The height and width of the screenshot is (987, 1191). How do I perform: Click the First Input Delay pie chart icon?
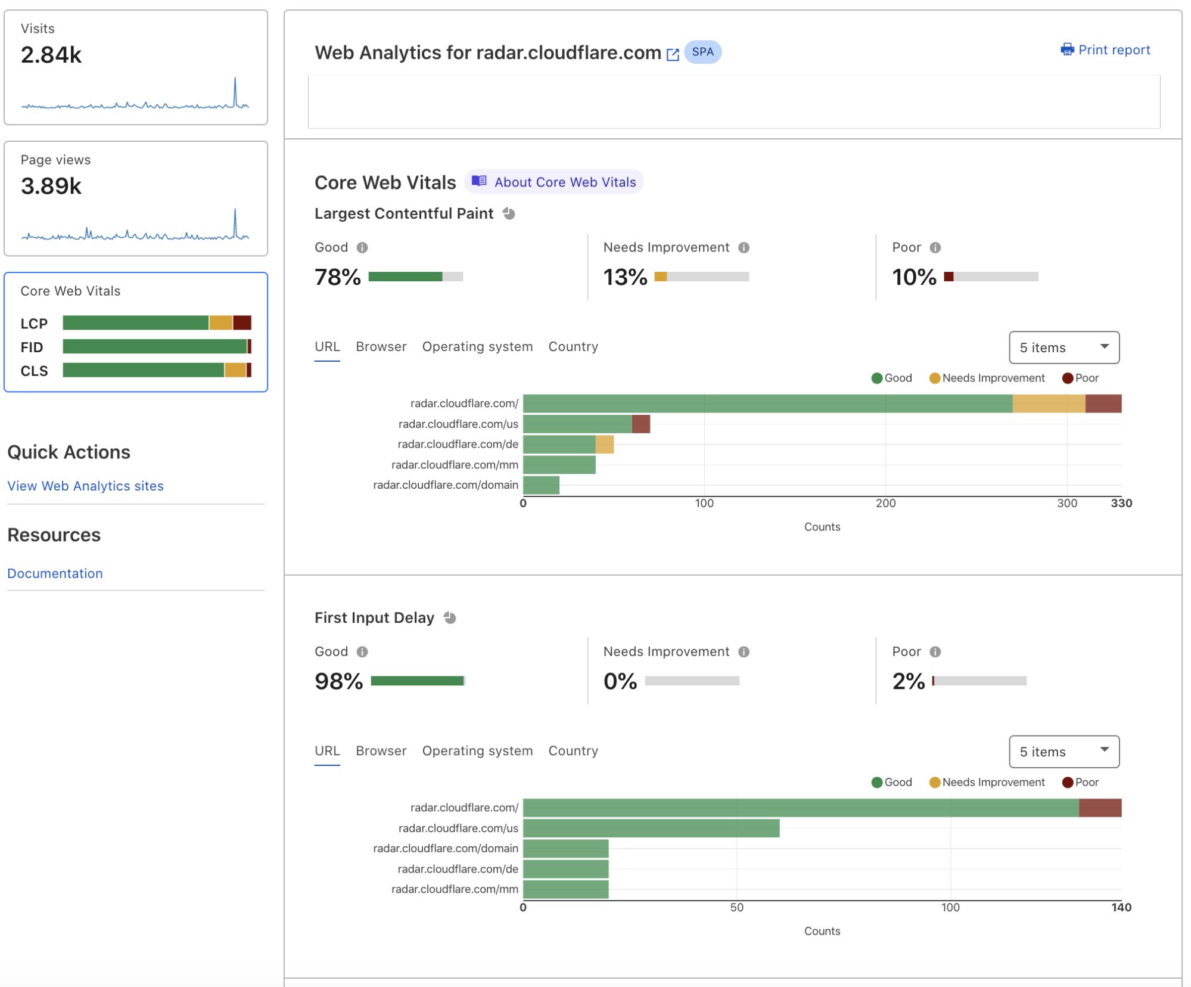click(x=450, y=618)
